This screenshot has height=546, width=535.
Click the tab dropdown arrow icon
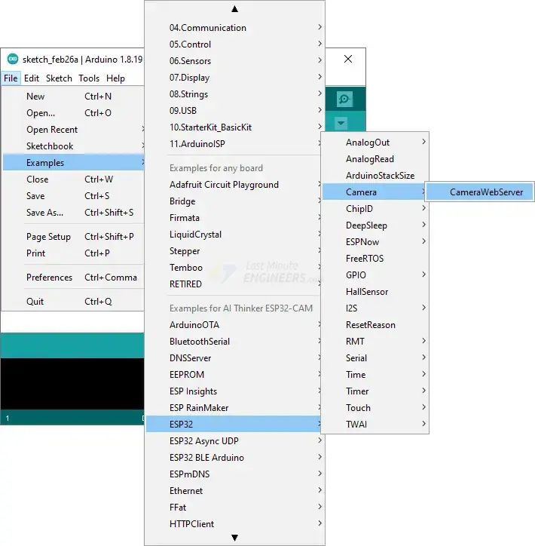point(341,123)
